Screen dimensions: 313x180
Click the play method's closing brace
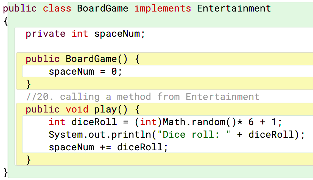[x=29, y=160]
